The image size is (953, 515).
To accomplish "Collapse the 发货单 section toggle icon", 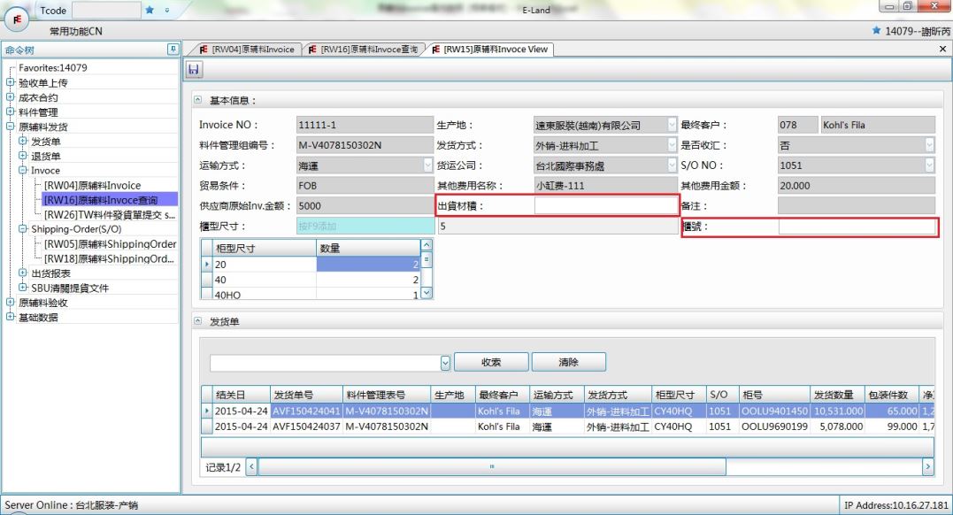I will [198, 322].
